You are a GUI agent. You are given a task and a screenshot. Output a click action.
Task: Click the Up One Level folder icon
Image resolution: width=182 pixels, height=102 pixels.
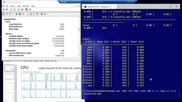(11, 9)
